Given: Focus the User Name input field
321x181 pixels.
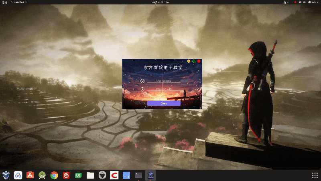Looking at the screenshot, I should pos(164,81).
